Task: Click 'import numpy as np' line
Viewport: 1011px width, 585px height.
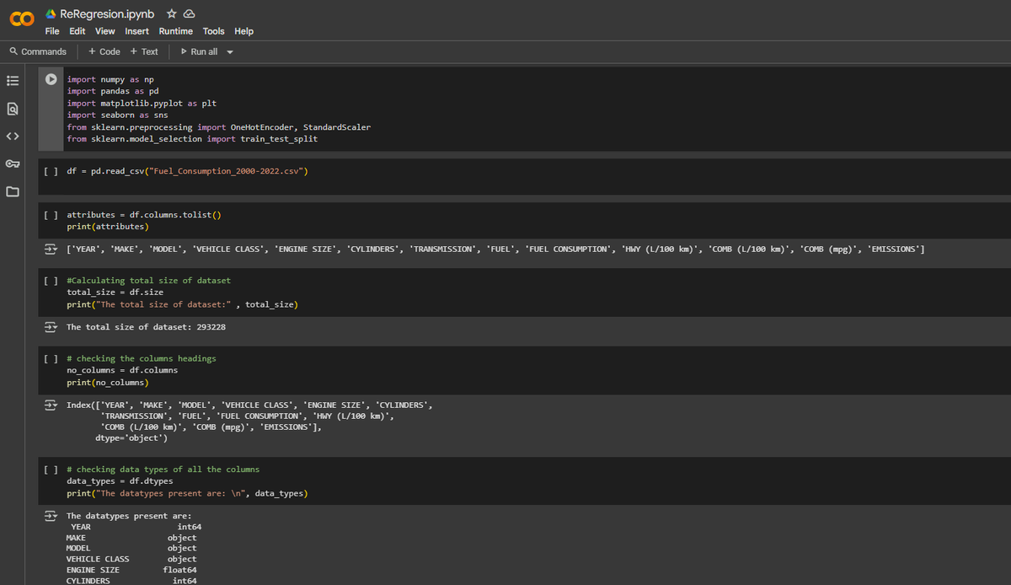Action: pos(110,79)
